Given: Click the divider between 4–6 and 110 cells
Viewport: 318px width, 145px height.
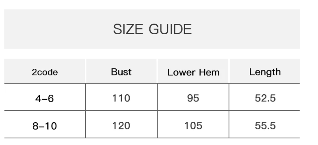Looking at the screenshot, I should pos(86,97).
